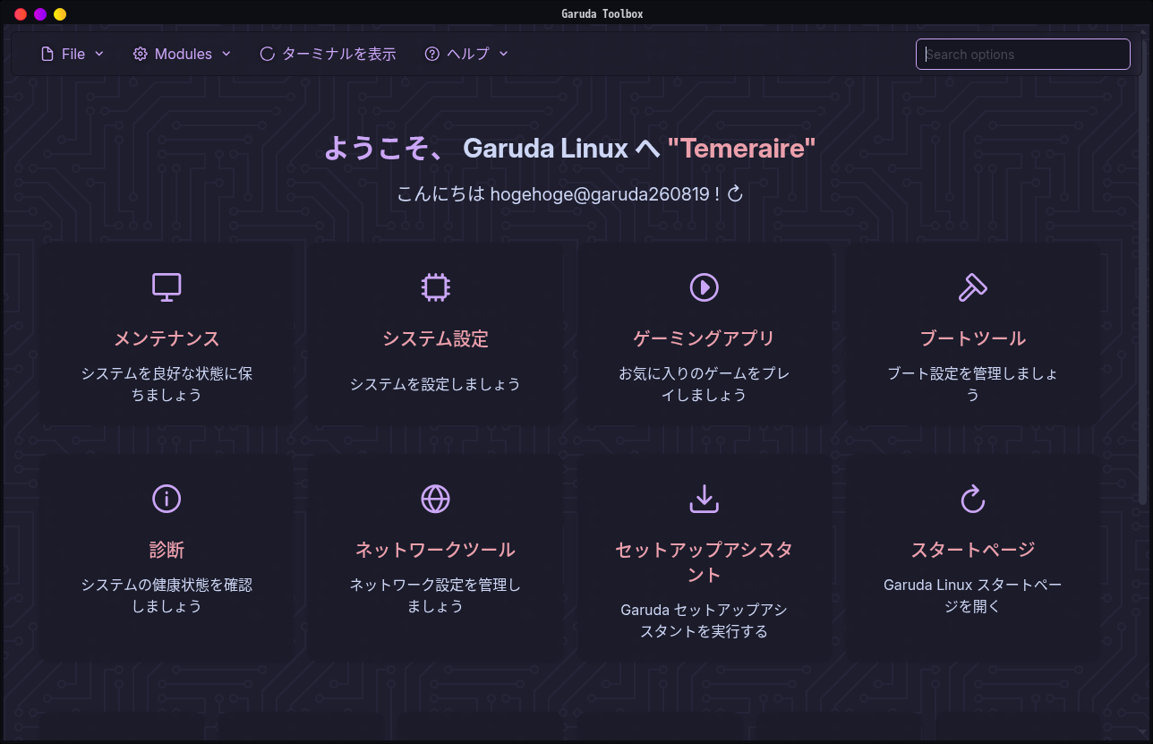
Task: Click the "Temeraire" release name in heading
Action: (742, 149)
